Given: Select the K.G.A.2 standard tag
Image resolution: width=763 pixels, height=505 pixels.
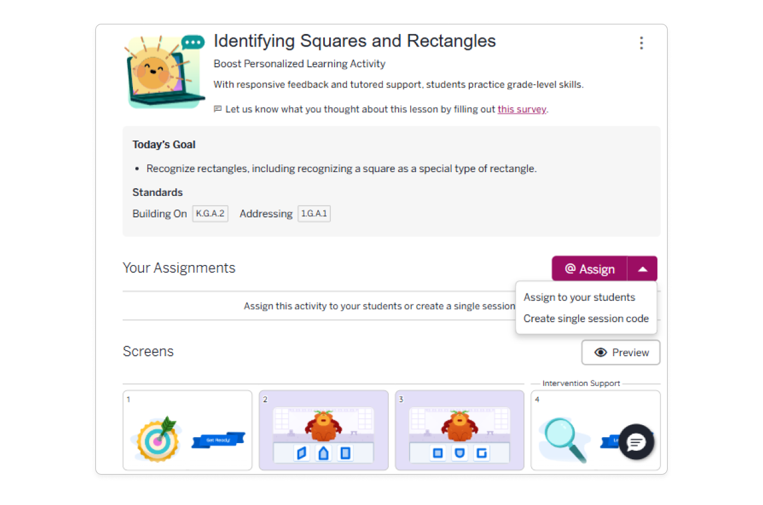Looking at the screenshot, I should (x=210, y=213).
